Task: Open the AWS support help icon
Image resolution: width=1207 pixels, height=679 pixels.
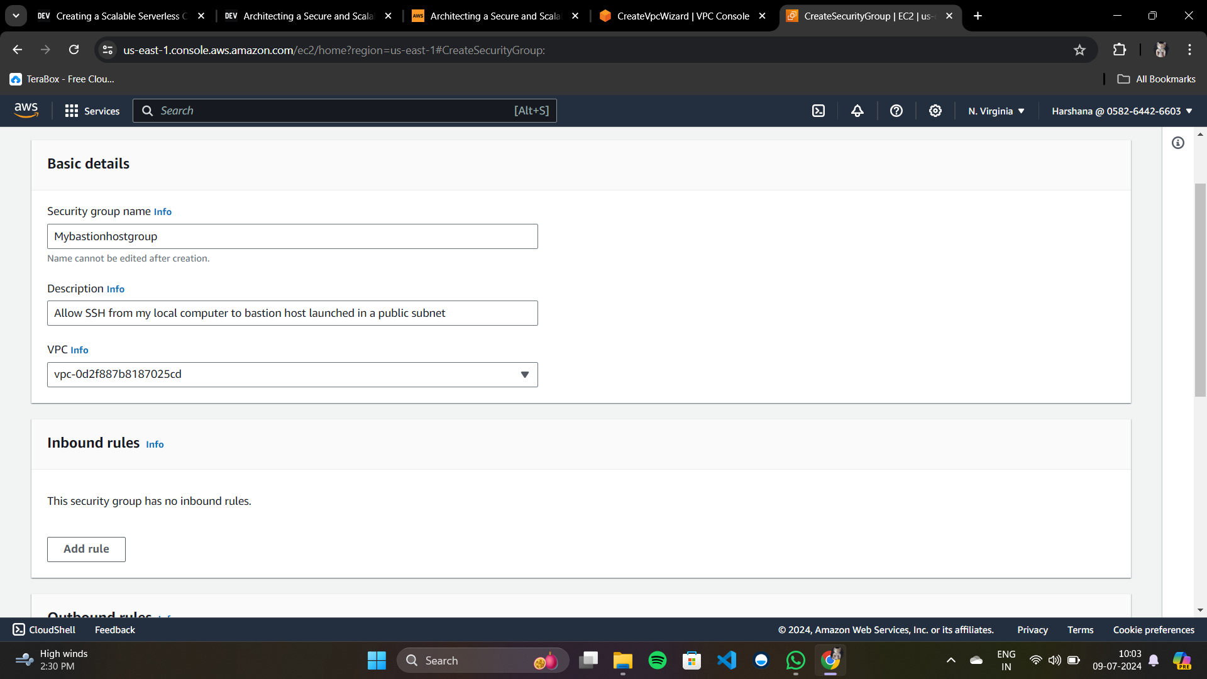Action: click(896, 111)
